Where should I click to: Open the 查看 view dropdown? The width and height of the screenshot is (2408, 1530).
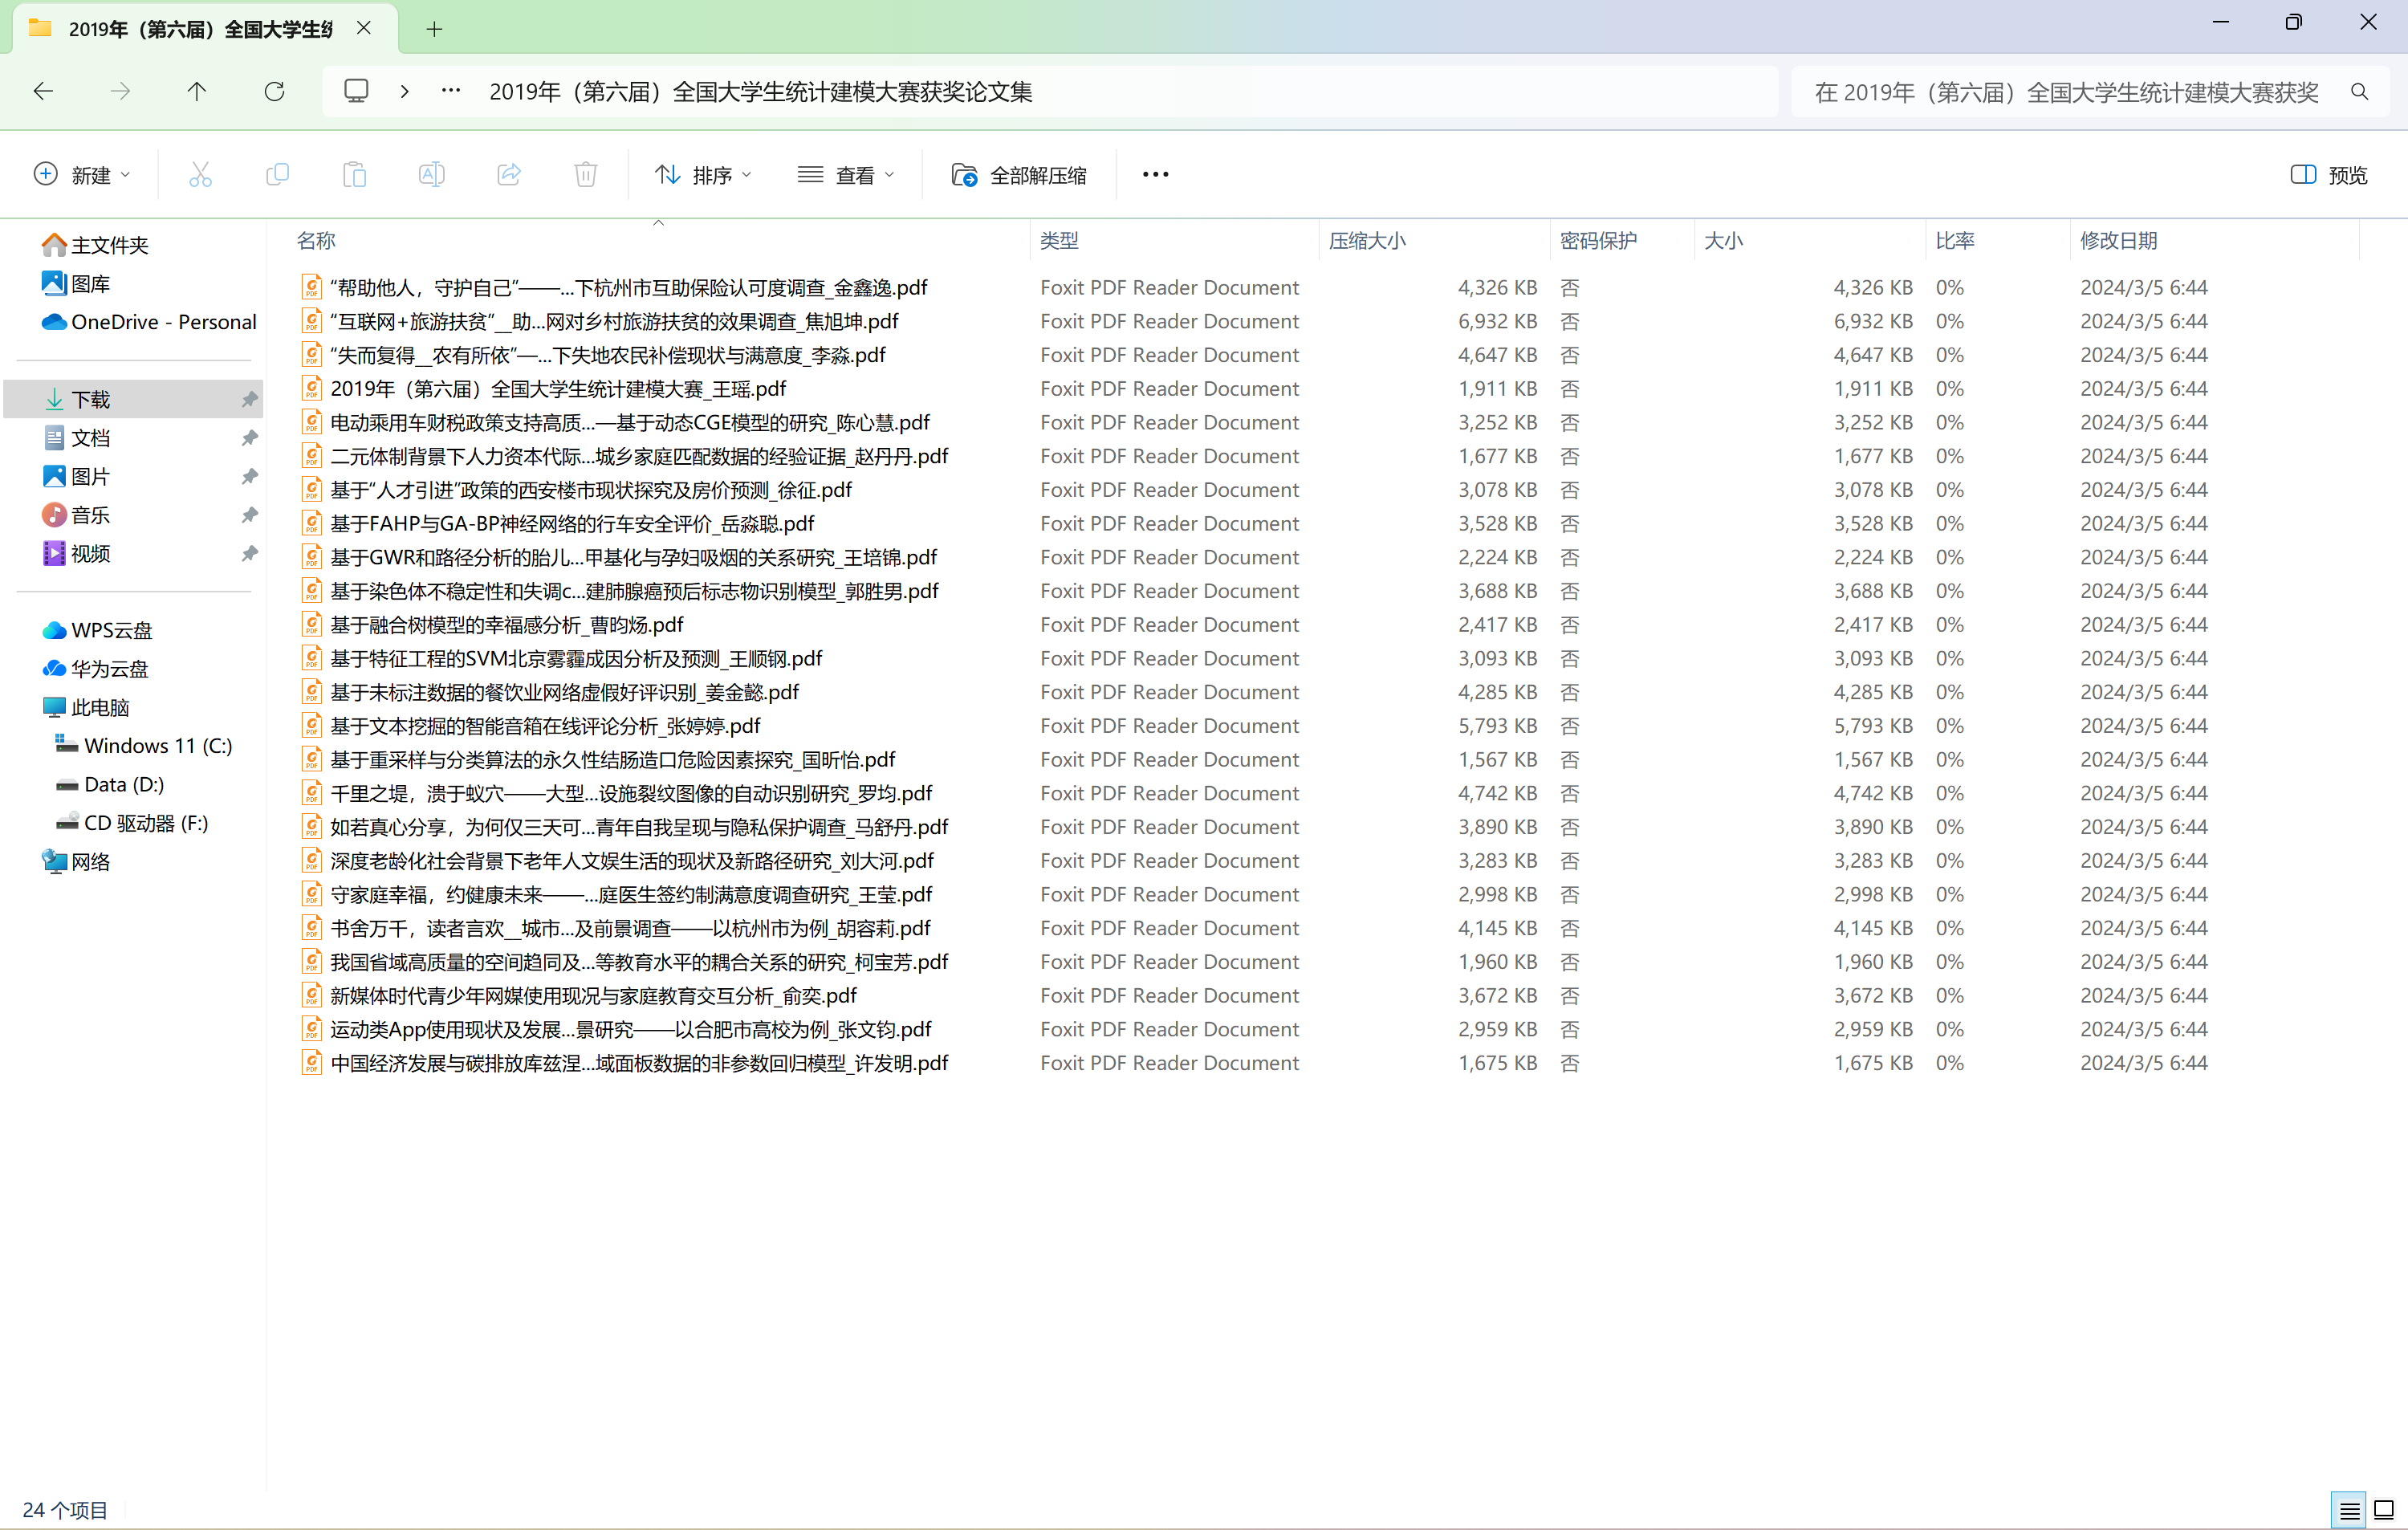click(846, 175)
